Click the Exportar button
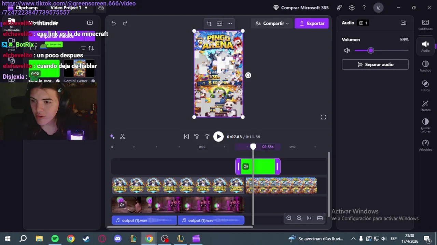Viewport: 437px width, 245px height. (x=312, y=23)
